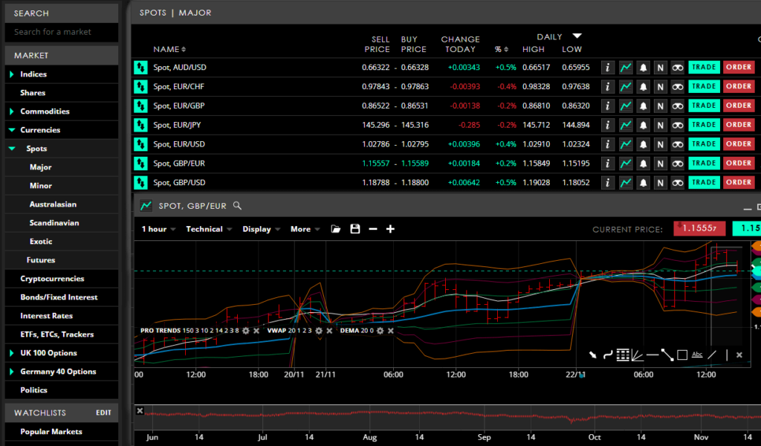
Task: Collapse the Spots subcategory
Action: tap(12, 149)
